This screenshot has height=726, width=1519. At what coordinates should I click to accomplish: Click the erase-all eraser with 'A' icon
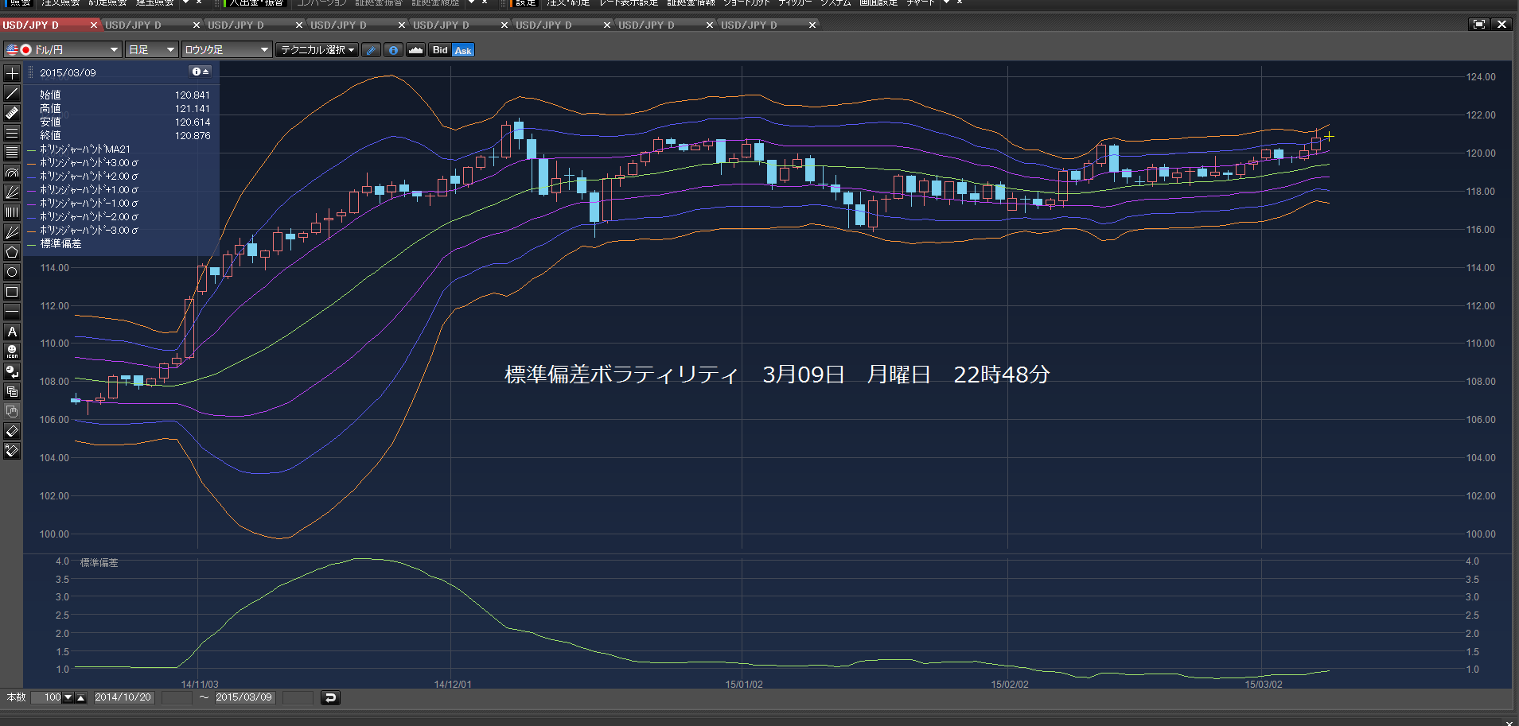coord(12,451)
